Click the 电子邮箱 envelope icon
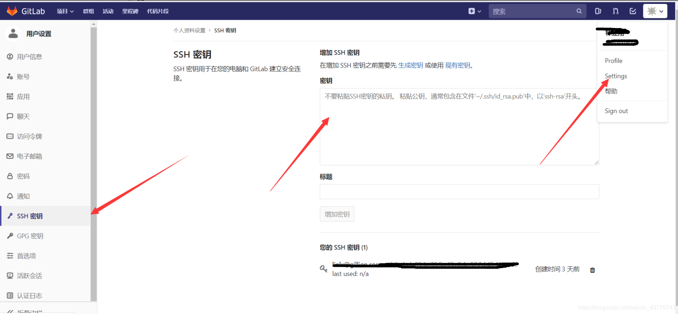This screenshot has width=678, height=314. (10, 156)
